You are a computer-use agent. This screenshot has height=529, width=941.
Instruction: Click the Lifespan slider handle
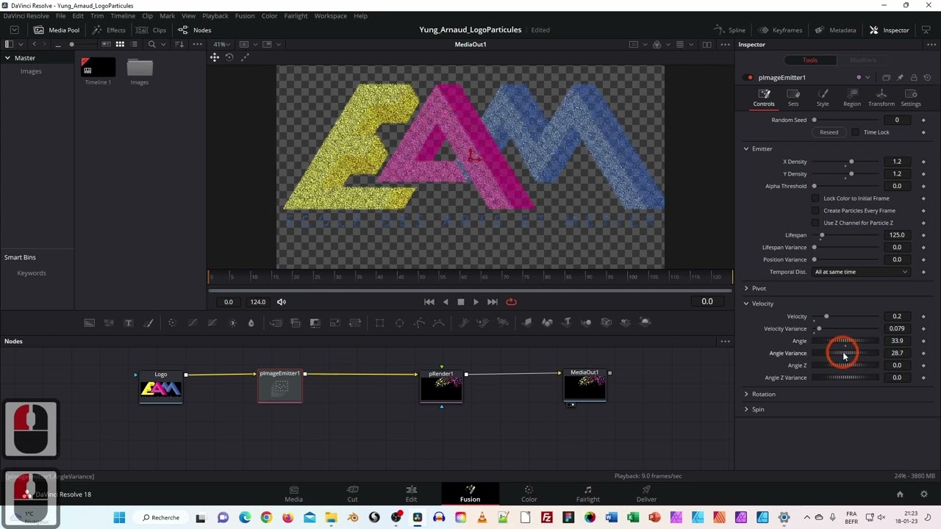point(822,235)
